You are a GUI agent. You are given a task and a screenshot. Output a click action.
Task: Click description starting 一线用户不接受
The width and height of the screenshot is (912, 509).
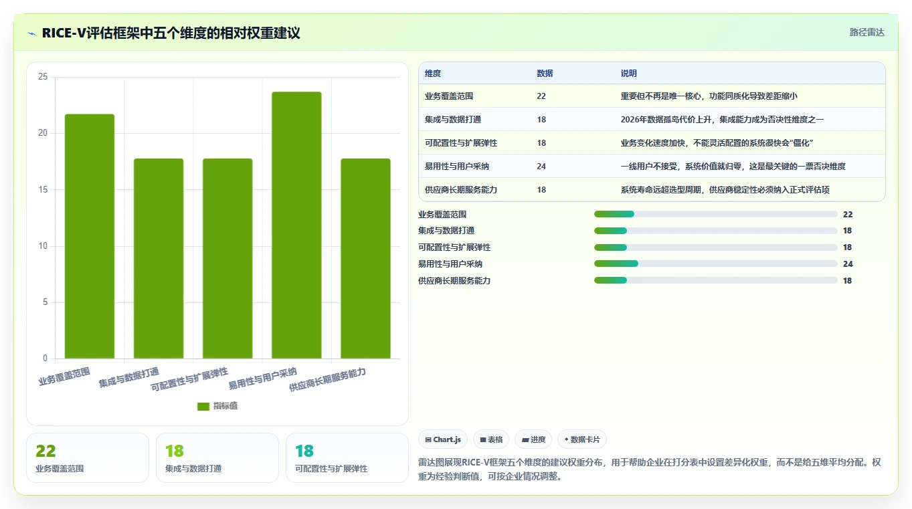pyautogui.click(x=733, y=167)
